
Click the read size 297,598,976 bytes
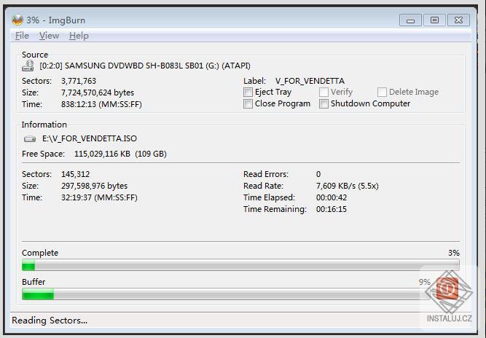click(94, 186)
